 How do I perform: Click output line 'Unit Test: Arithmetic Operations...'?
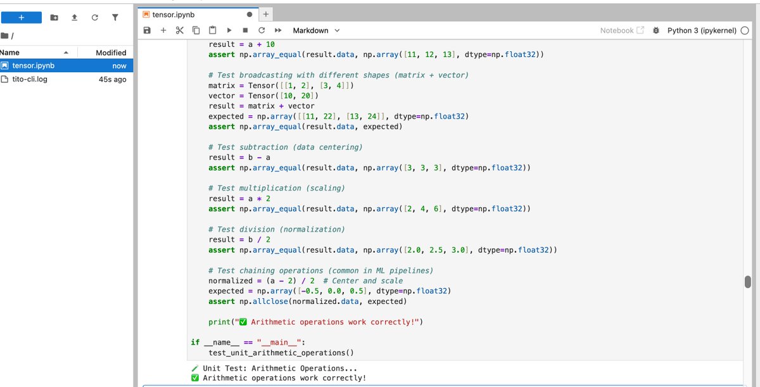pos(274,368)
